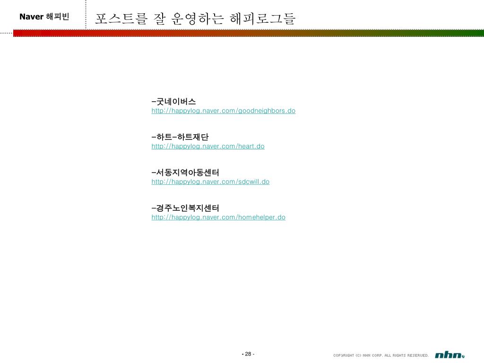Click the NHN Corp copyright notice

tap(380, 355)
